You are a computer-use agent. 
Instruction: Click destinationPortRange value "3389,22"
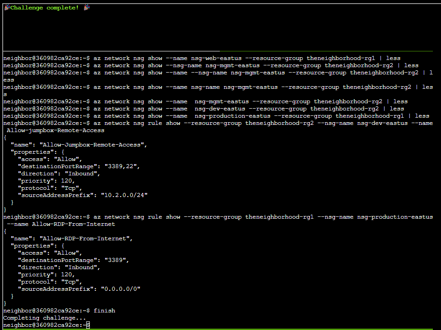pyautogui.click(x=121, y=166)
